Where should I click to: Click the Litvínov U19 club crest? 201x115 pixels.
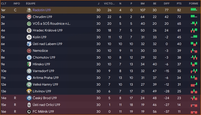(x=29, y=91)
